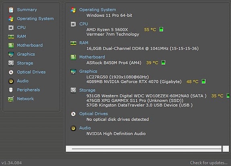The image size is (231, 166).
Task: Open the Motherboard heading link in summary
Action: coord(92,57)
